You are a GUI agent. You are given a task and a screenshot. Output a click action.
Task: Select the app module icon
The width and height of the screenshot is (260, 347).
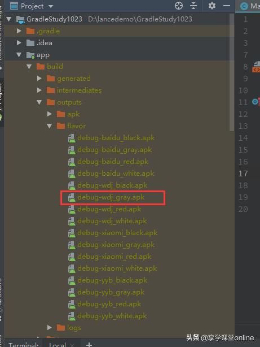point(30,55)
